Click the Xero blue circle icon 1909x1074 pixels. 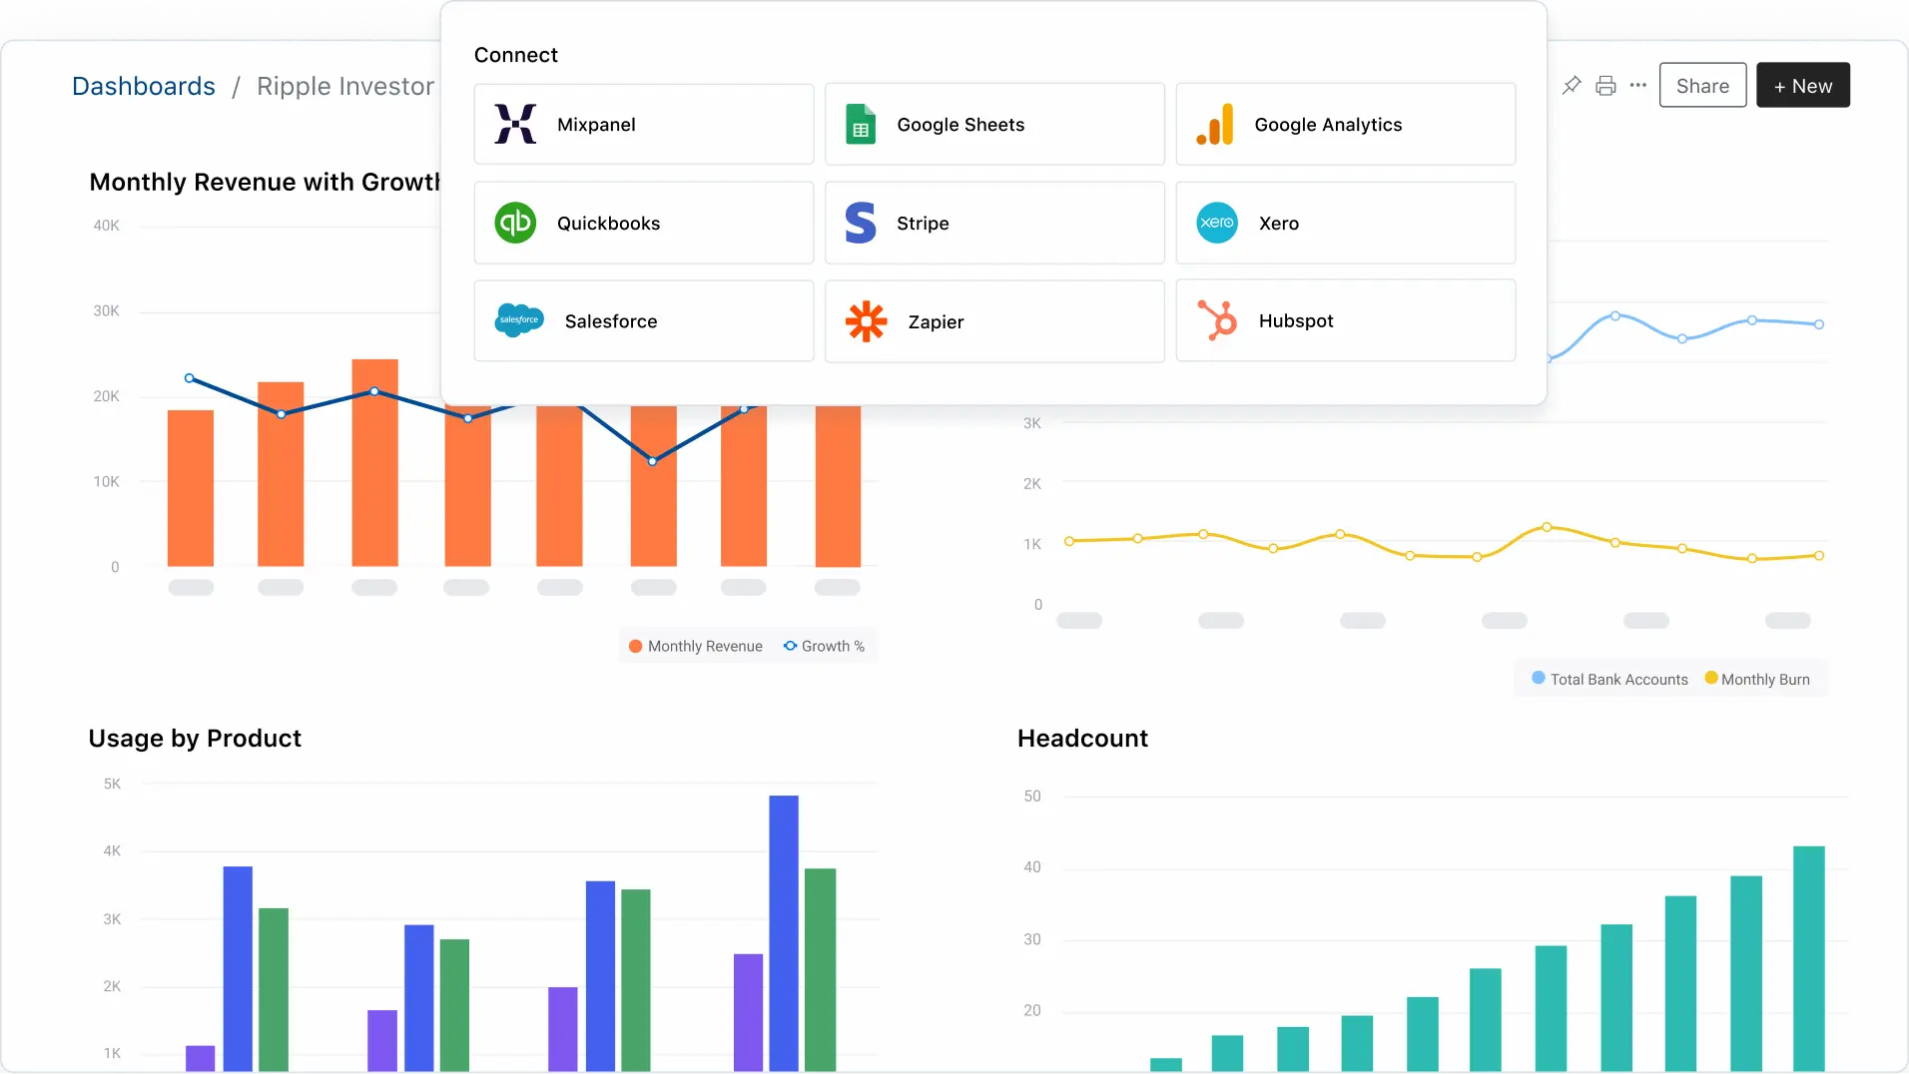(x=1217, y=222)
